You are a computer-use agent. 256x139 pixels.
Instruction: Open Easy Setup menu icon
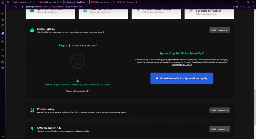coord(253,7)
